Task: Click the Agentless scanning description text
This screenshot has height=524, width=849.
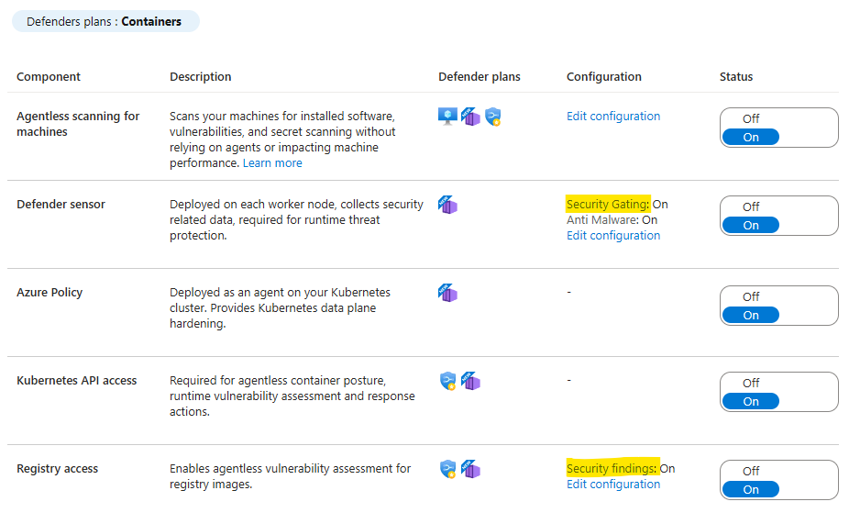Action: 282,139
